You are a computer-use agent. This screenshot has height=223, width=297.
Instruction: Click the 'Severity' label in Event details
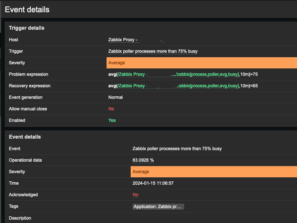click(17, 172)
